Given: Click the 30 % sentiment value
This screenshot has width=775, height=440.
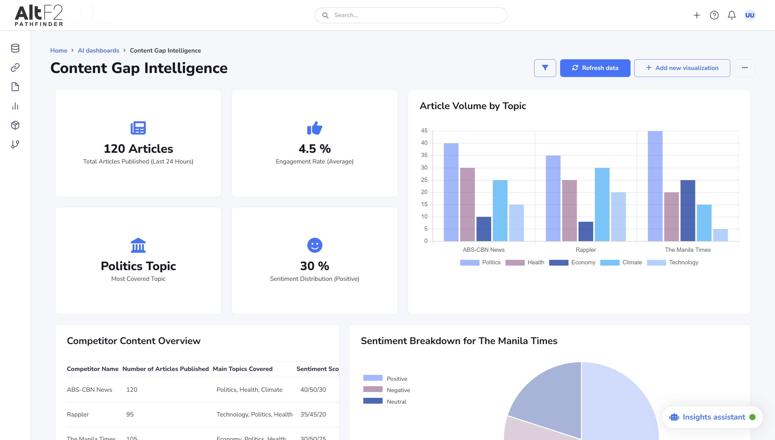Looking at the screenshot, I should point(315,266).
